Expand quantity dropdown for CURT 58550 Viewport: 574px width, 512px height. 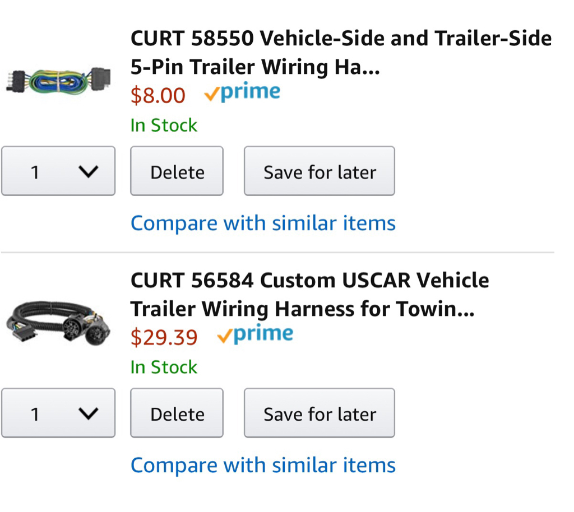pos(58,171)
